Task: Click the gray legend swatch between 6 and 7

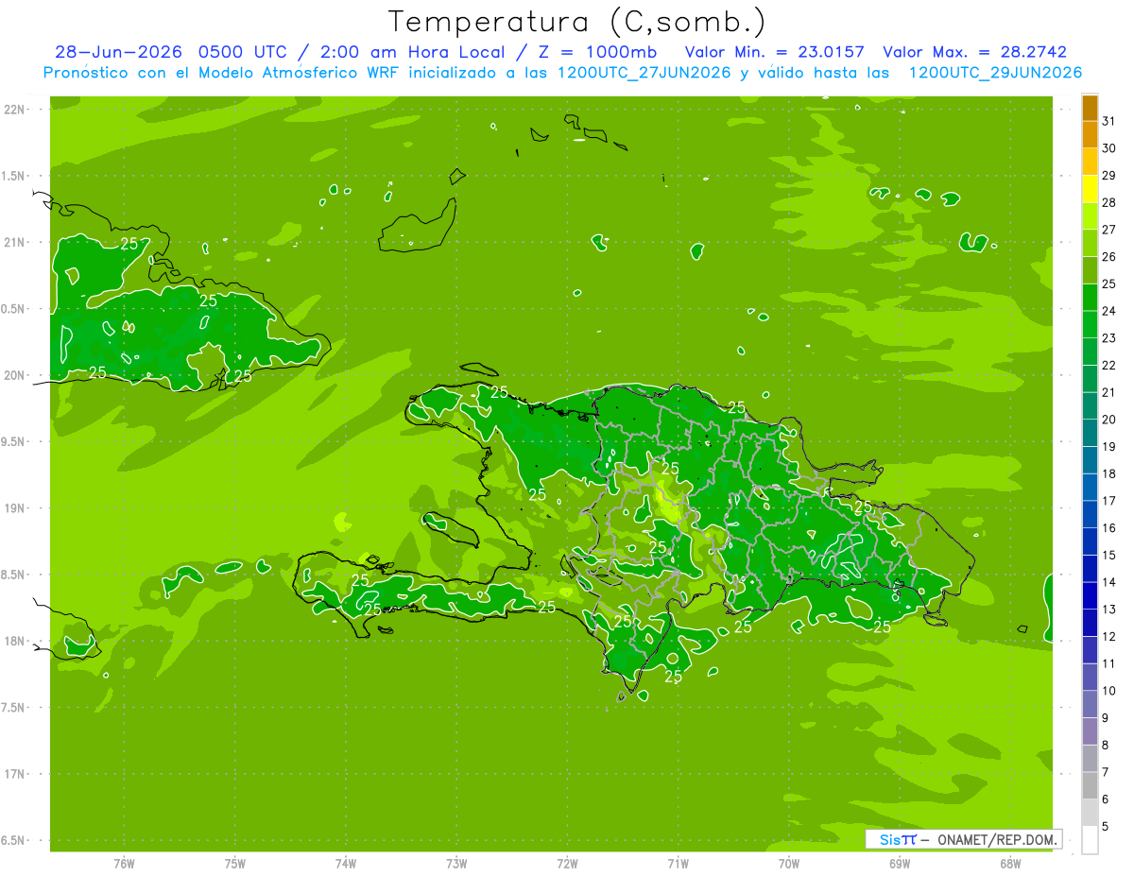Action: (x=1090, y=785)
